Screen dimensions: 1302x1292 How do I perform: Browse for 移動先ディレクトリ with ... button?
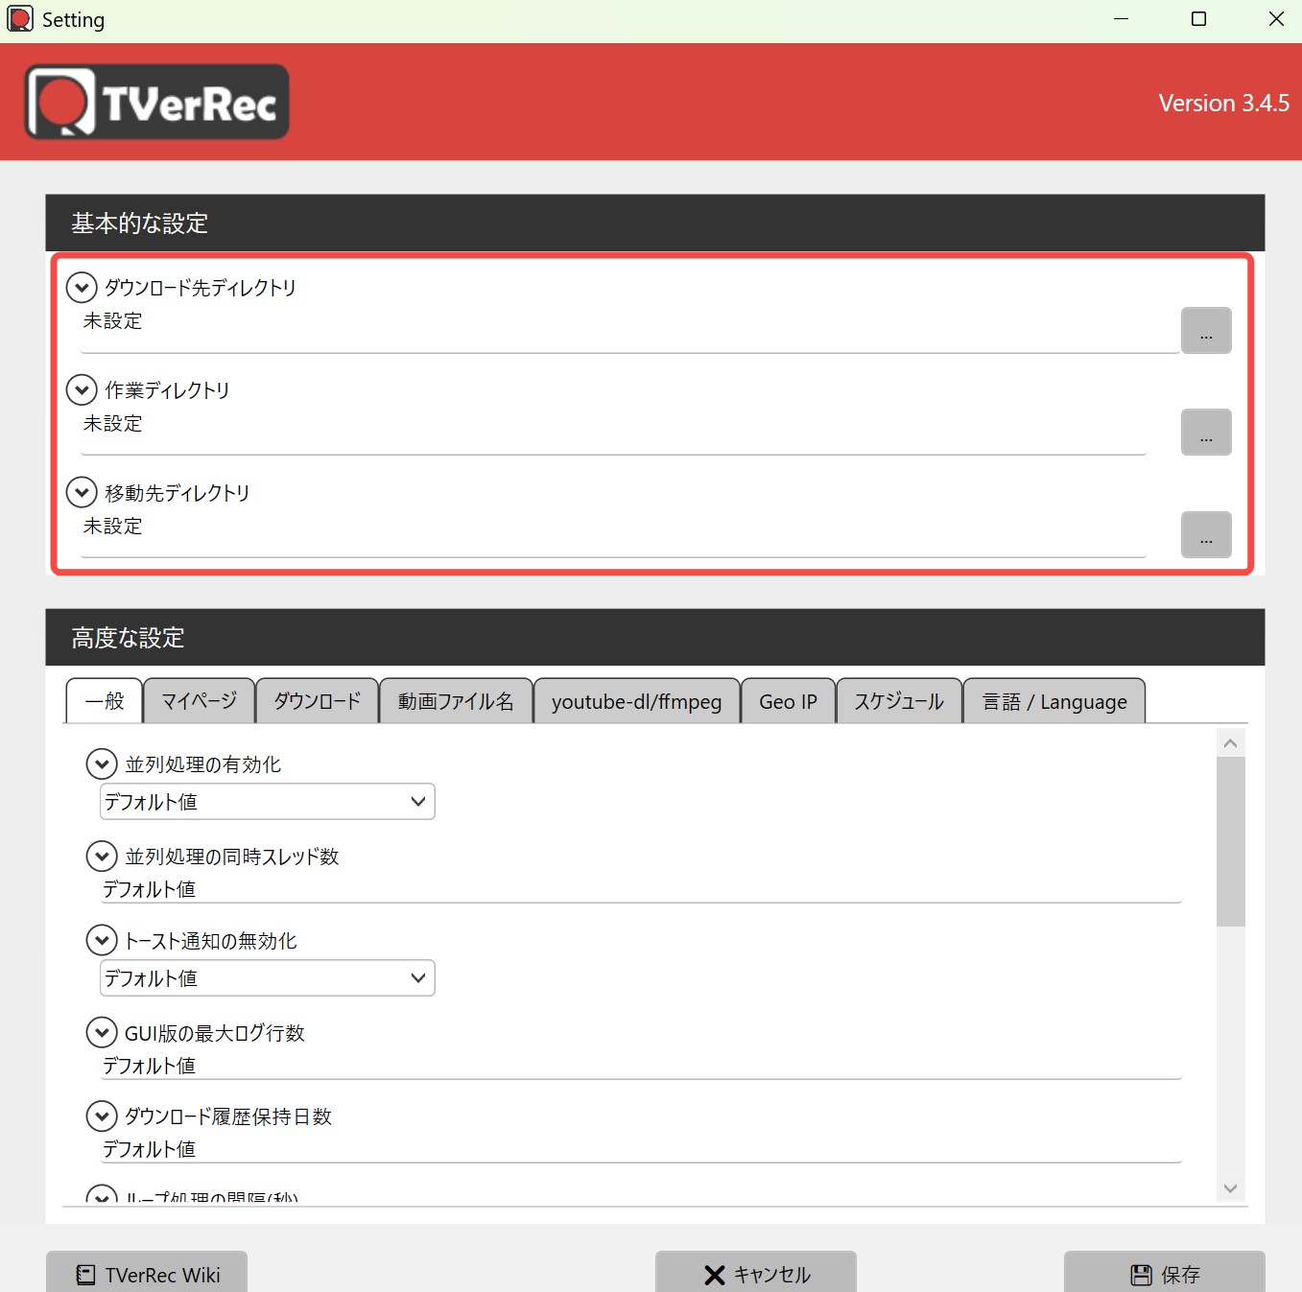tap(1206, 534)
